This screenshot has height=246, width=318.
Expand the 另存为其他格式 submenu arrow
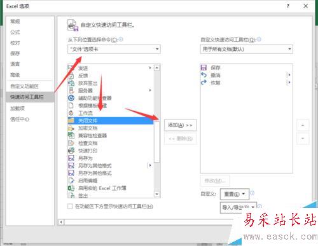[x=150, y=165]
